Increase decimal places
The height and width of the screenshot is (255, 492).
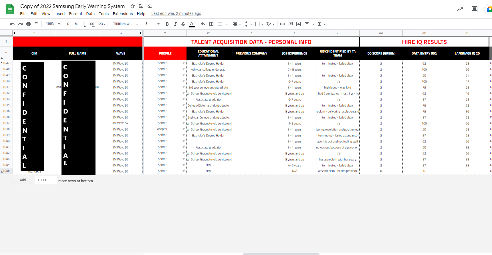pyautogui.click(x=92, y=24)
